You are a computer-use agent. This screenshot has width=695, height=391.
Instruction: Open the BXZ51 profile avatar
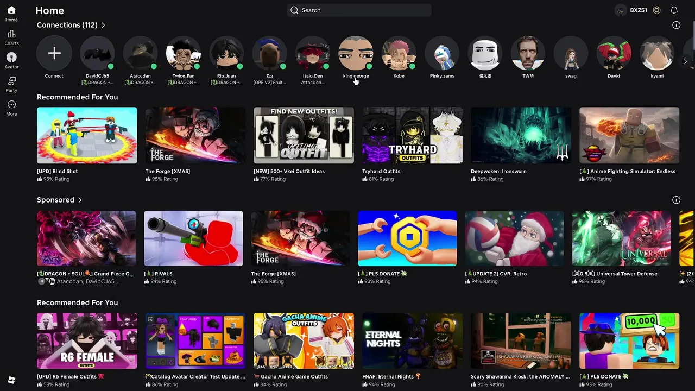(x=621, y=10)
